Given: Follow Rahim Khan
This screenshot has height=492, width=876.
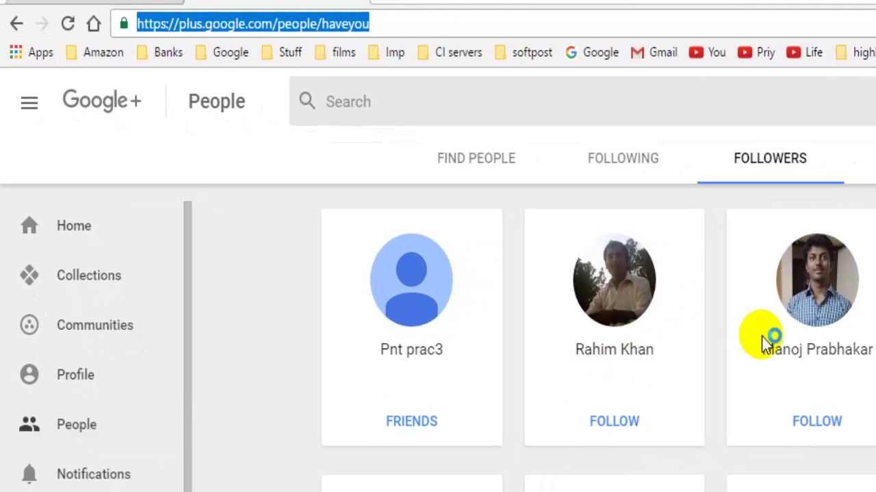Looking at the screenshot, I should [614, 421].
